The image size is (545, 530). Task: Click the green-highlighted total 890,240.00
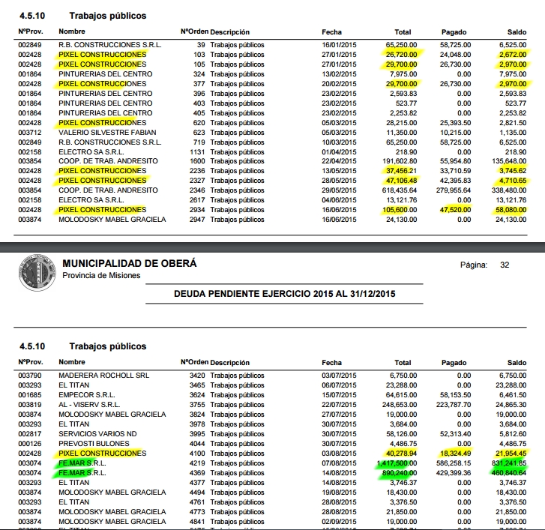click(395, 473)
